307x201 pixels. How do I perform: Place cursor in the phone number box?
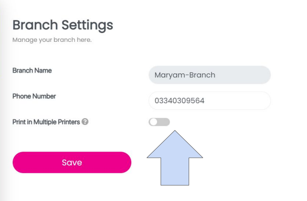(210, 100)
